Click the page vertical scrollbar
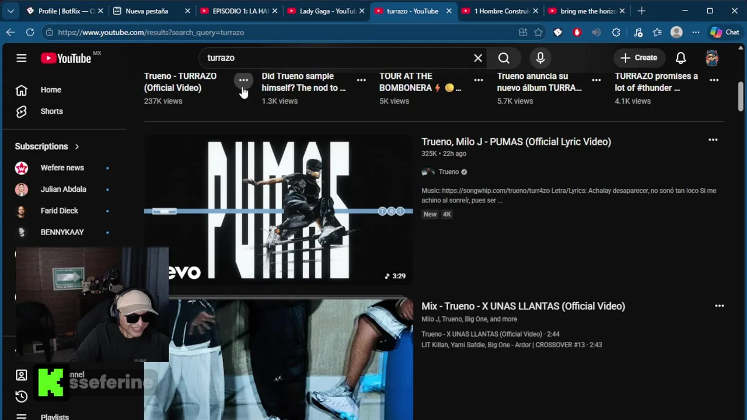Screen dimensions: 747x420 (x=740, y=96)
